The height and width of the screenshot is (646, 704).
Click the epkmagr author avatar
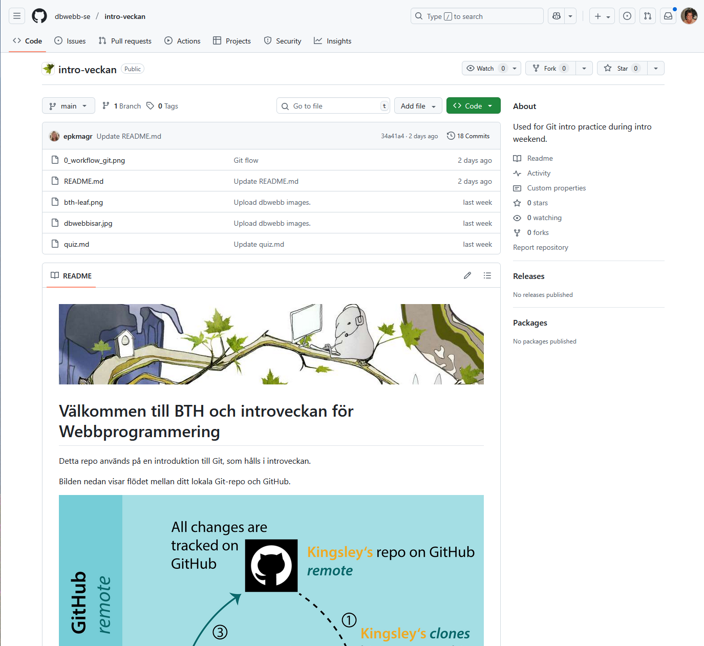point(54,136)
